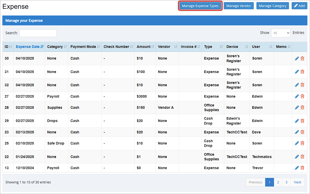Viewport: 310px width, 194px height.
Task: Edit the Safe Drop expense from Soren
Action: tap(297, 143)
